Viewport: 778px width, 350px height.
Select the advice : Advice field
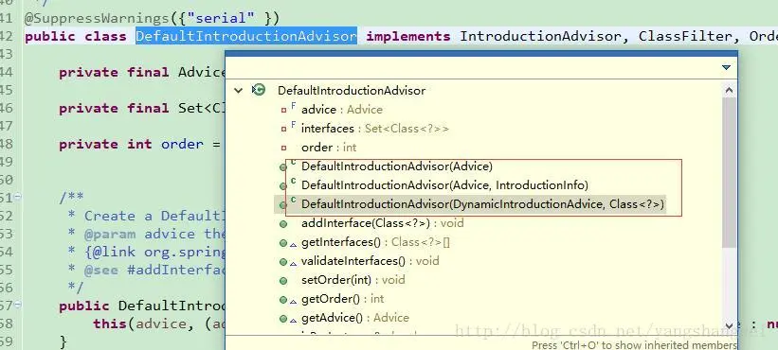(x=342, y=110)
